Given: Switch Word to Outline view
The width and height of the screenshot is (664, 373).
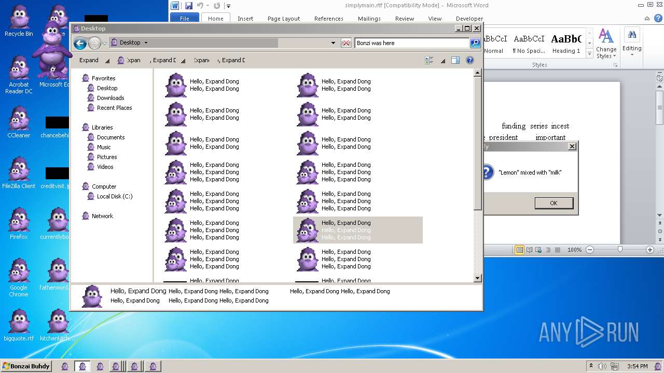Looking at the screenshot, I should point(548,250).
